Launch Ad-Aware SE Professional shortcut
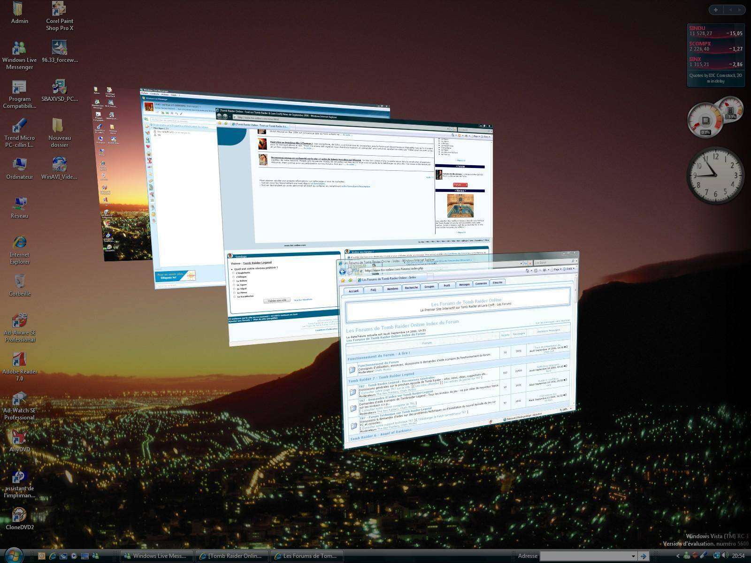The height and width of the screenshot is (563, 751). point(19,328)
